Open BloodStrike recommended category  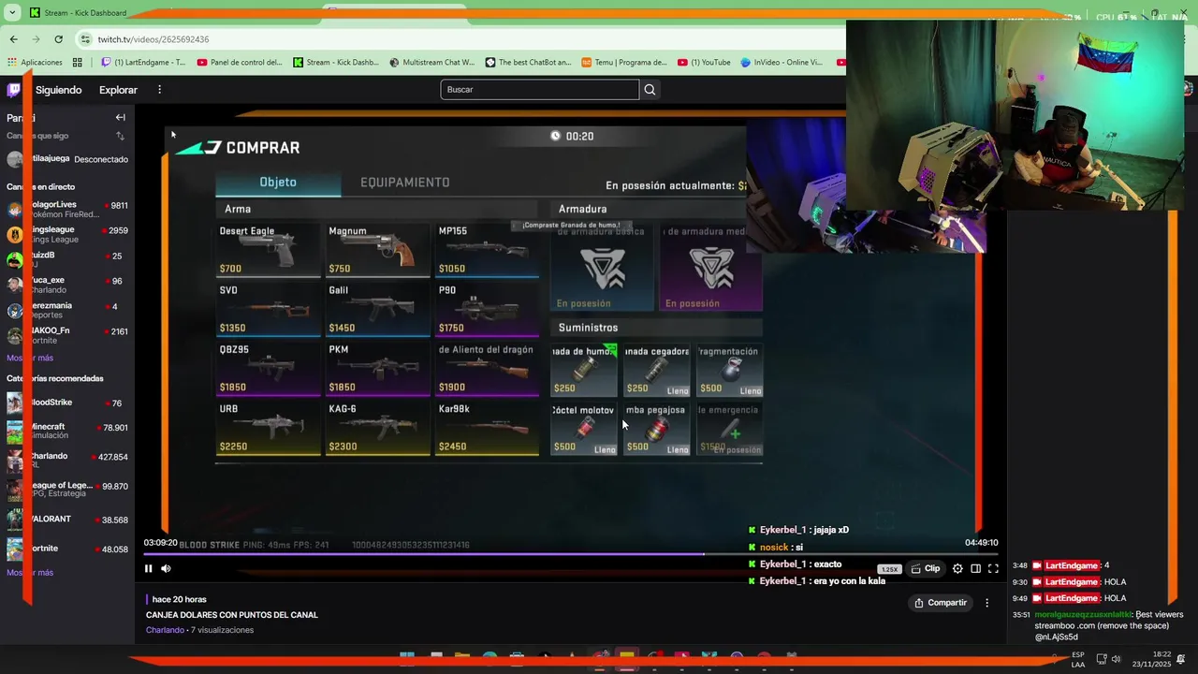pos(66,403)
